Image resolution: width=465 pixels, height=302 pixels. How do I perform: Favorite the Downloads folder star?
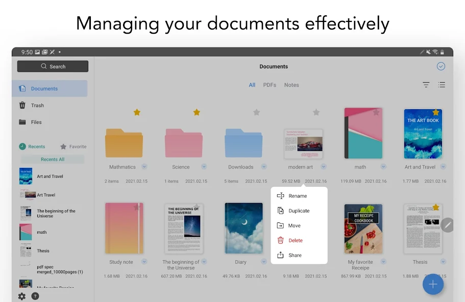257,112
